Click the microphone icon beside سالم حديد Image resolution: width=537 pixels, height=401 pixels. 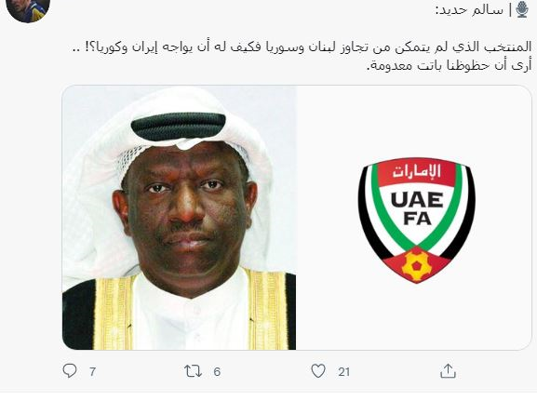click(x=521, y=9)
